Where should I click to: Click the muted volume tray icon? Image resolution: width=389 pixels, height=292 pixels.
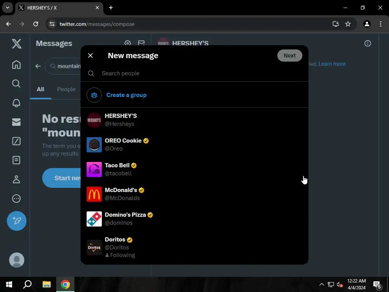click(x=340, y=284)
